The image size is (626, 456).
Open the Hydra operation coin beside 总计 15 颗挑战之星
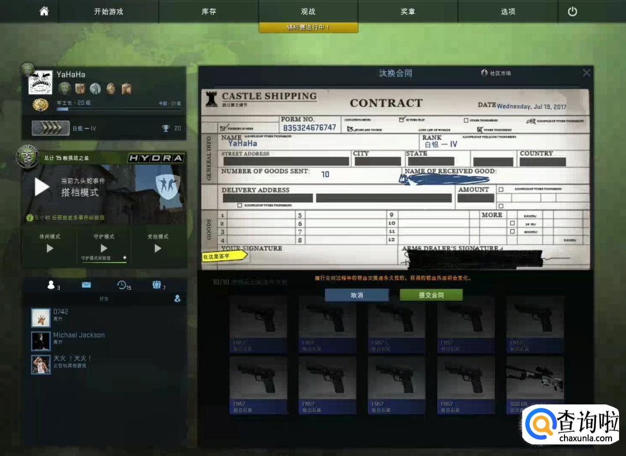point(27,156)
